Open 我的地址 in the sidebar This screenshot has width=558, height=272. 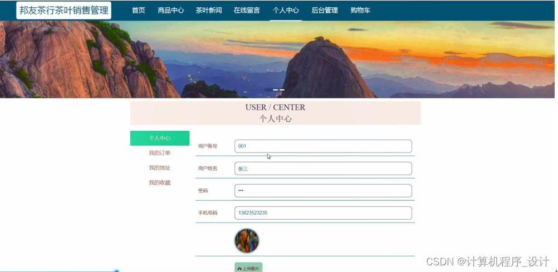160,168
